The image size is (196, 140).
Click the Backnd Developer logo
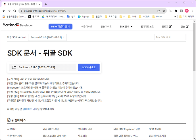pos(18,25)
